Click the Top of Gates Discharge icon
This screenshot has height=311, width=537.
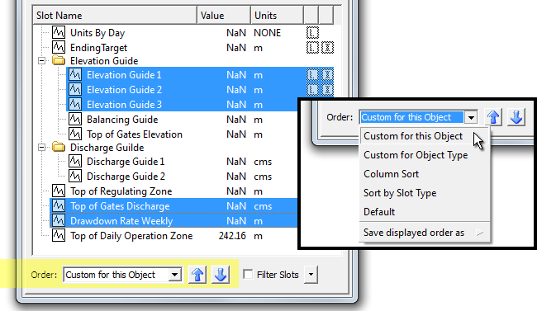(59, 205)
